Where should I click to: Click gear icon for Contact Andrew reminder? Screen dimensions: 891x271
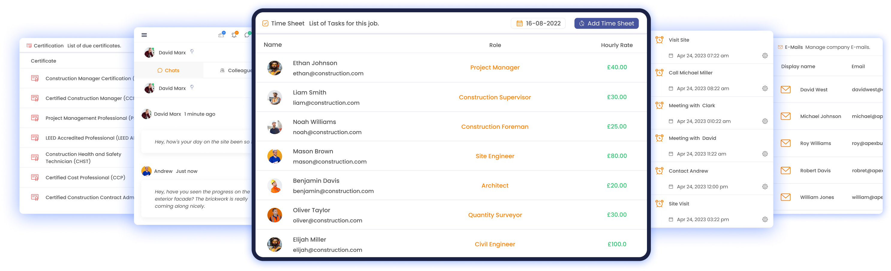coord(765,187)
